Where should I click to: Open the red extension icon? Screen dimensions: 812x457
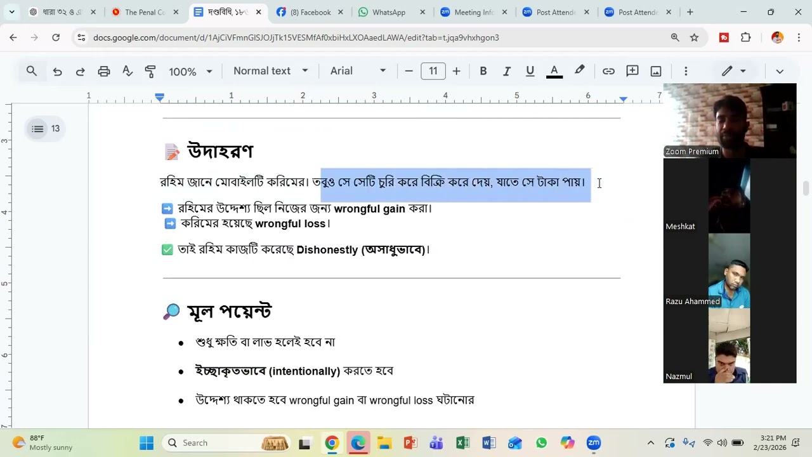pos(724,37)
